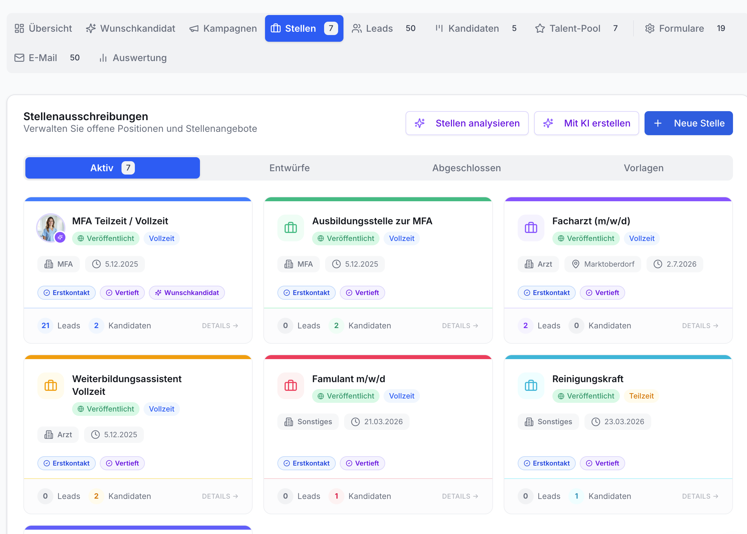Open the E-Mail tab
747x534 pixels.
47,58
